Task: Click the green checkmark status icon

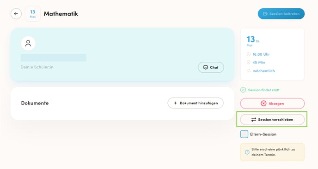Action: click(243, 90)
